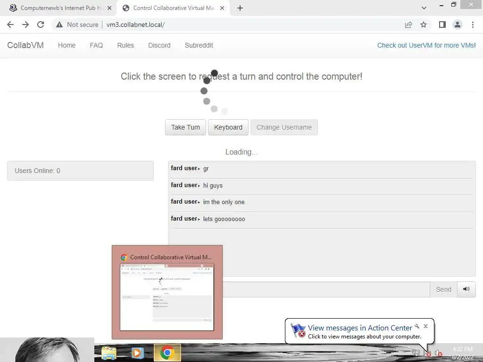This screenshot has height=362, width=483.
Task: Reload the CollabVM page
Action: coord(41,25)
